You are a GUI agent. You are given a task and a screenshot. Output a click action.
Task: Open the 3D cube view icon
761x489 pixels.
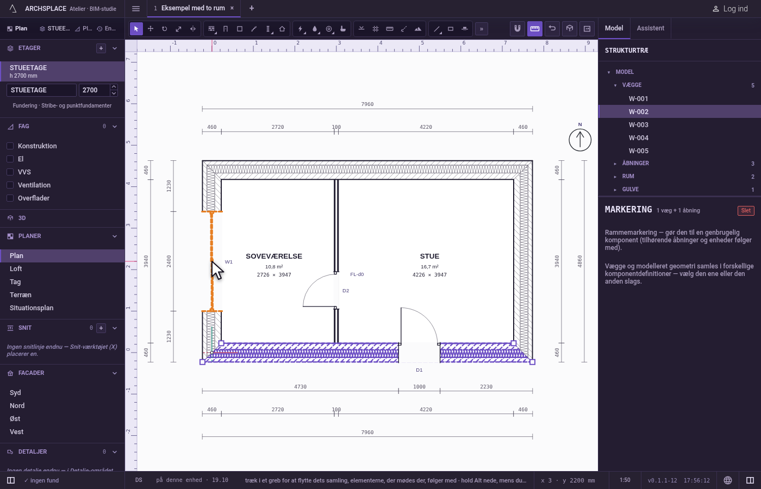coord(570,28)
